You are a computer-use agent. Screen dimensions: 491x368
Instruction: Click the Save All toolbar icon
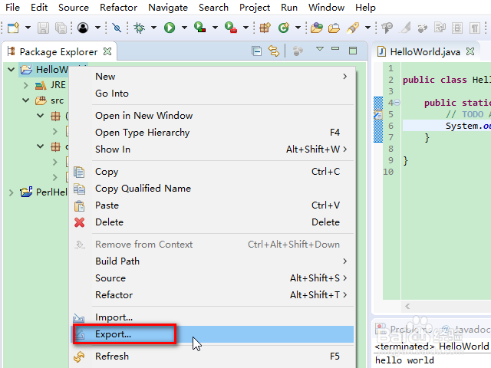pos(61,28)
